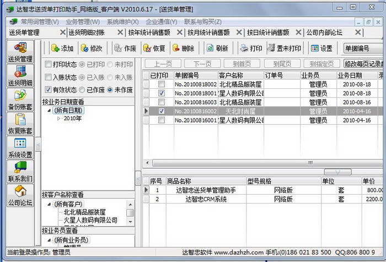386x262 pixels.
Task: Open 送货管理 in the sidebar
Action: click(x=20, y=52)
